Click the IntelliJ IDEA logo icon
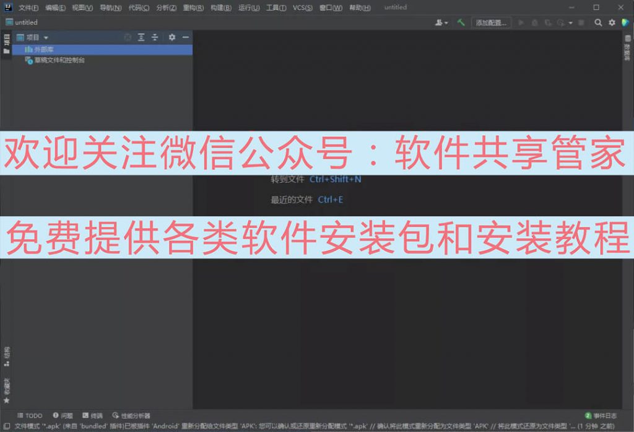Screen dimensions: 634x432 coord(8,7)
